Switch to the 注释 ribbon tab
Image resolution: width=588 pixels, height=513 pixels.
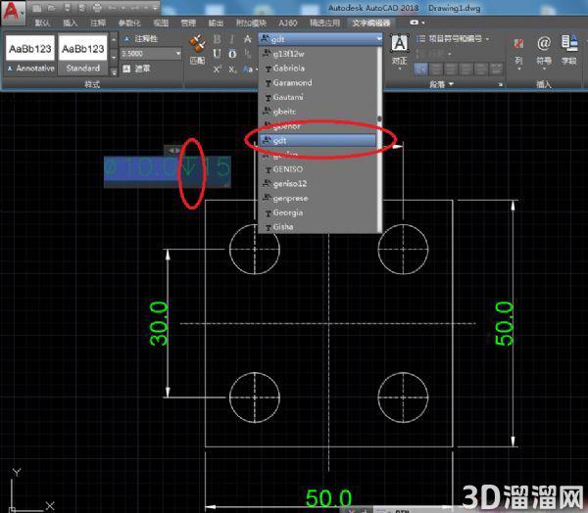tap(98, 23)
